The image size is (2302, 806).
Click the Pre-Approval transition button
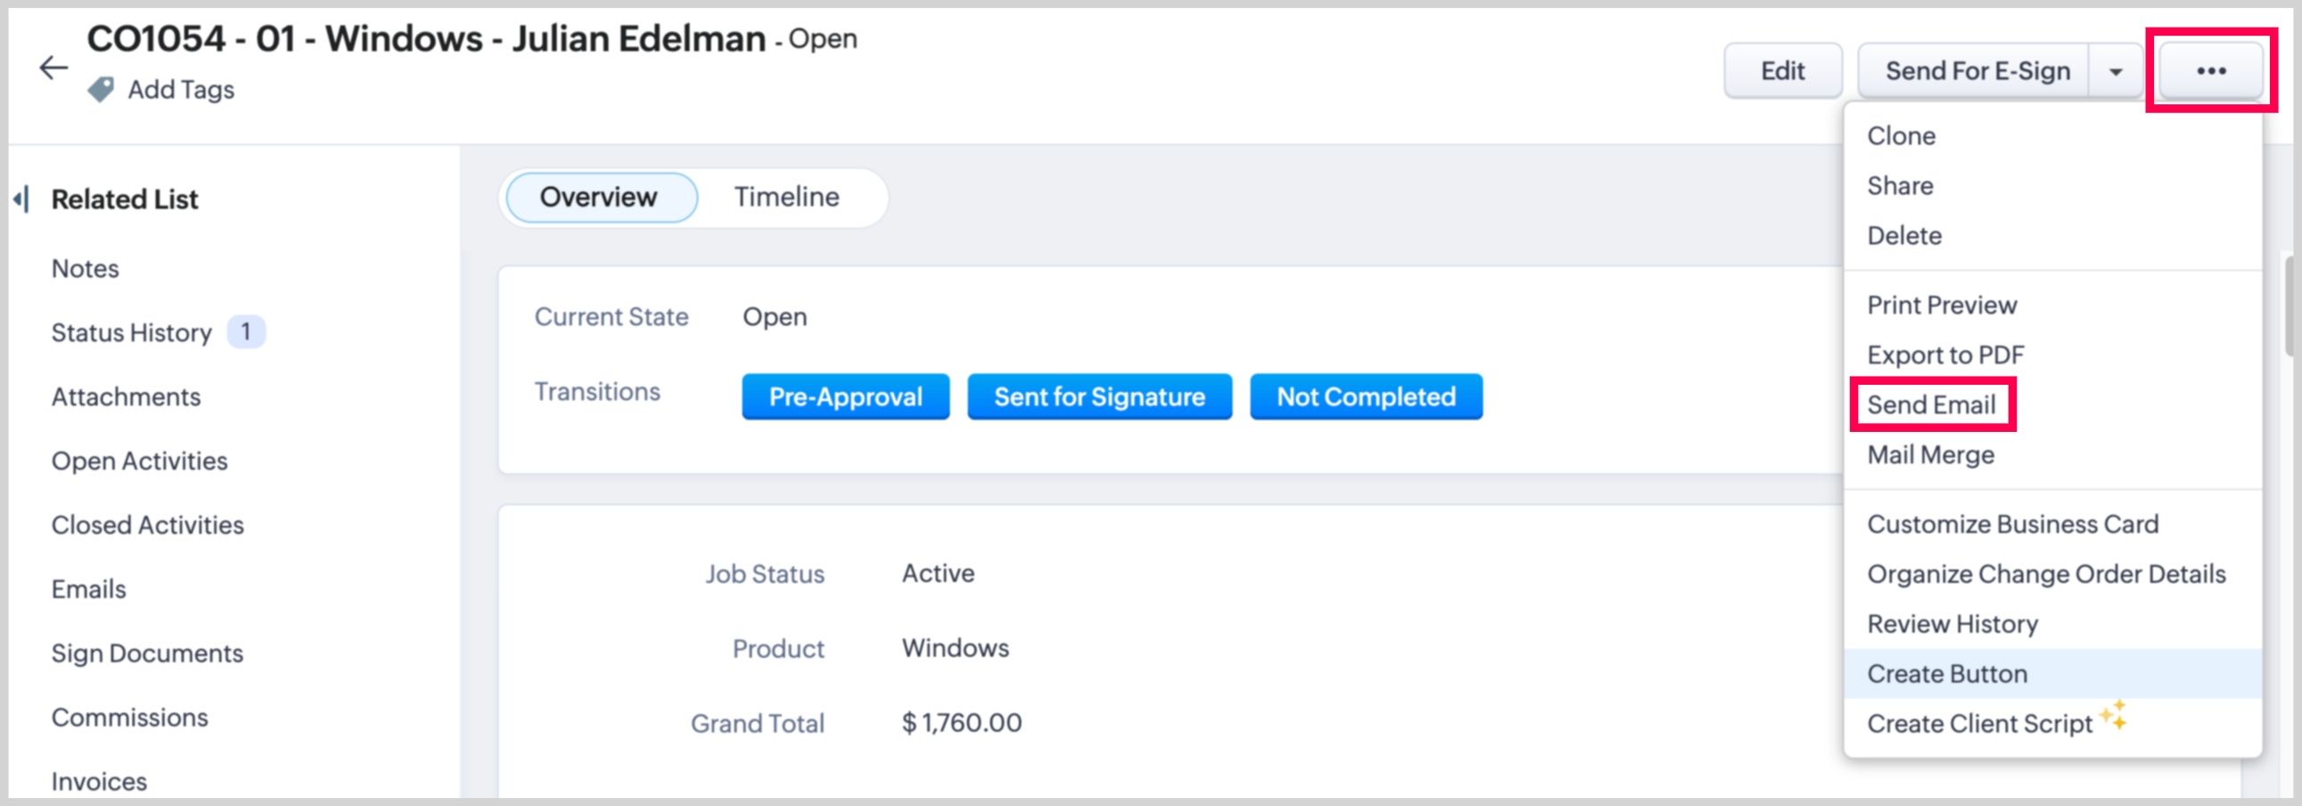(845, 396)
